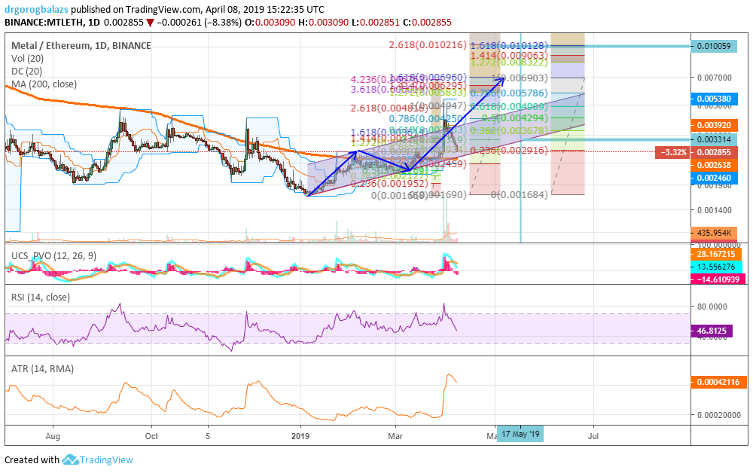This screenshot has width=753, height=473.
Task: Click the 2019 time axis label
Action: coord(300,436)
